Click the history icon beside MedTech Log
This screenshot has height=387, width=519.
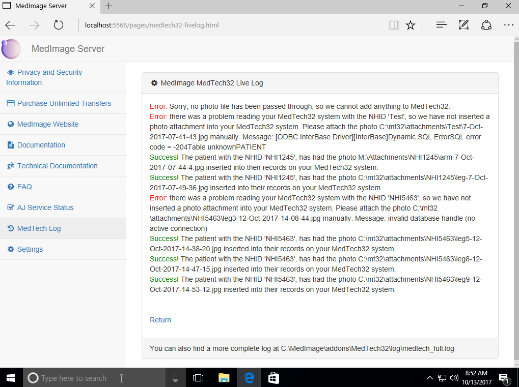pyautogui.click(x=11, y=228)
